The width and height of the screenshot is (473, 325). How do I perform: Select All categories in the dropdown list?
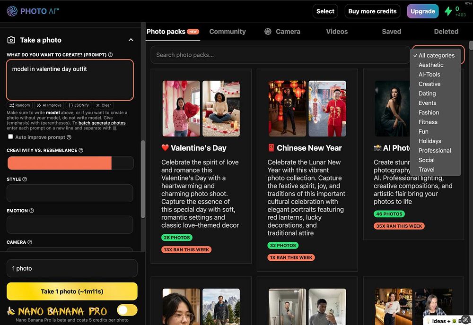pos(435,55)
